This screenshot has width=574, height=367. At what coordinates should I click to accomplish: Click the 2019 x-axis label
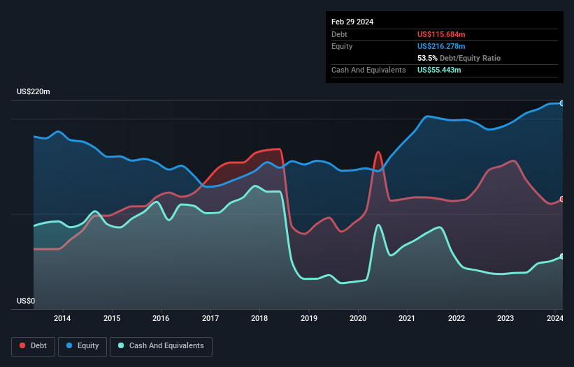point(308,318)
